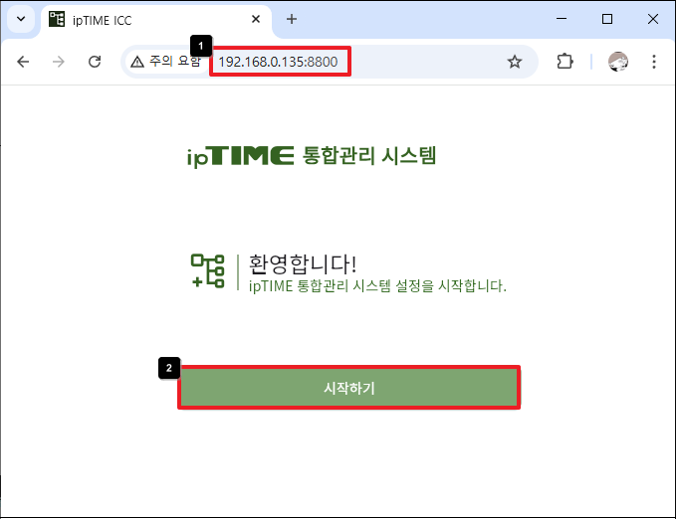Click the profile avatar in the toolbar
Image resolution: width=676 pixels, height=519 pixels.
618,62
